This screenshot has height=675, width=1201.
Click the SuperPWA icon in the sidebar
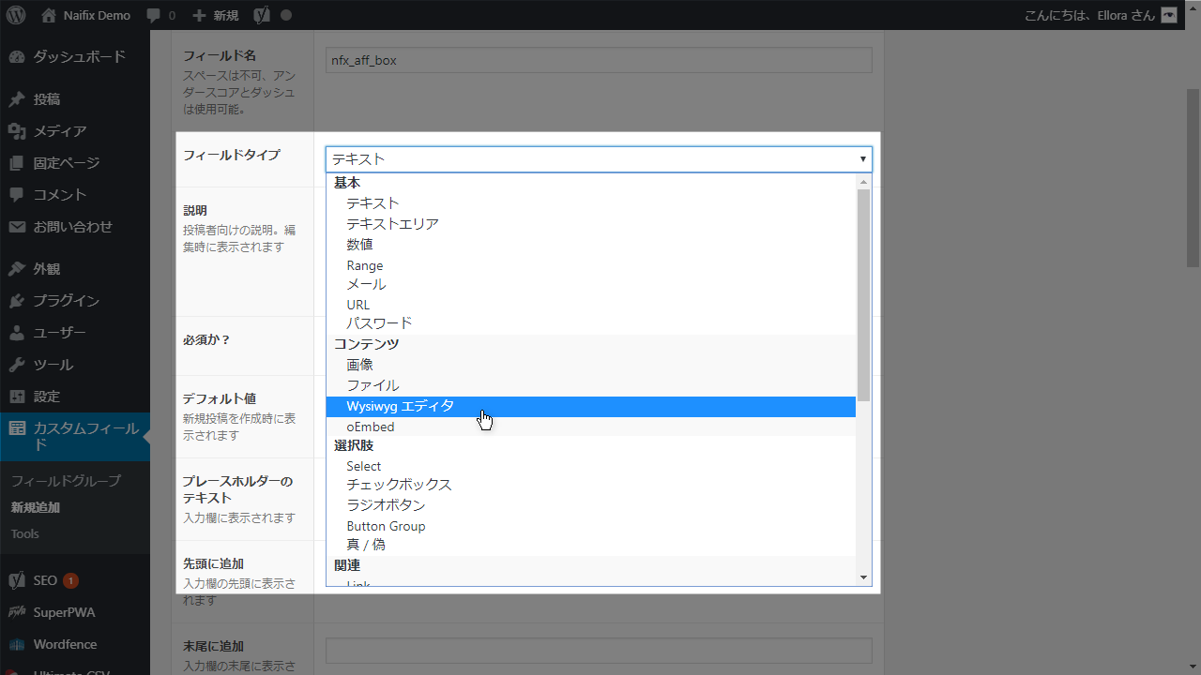click(17, 612)
